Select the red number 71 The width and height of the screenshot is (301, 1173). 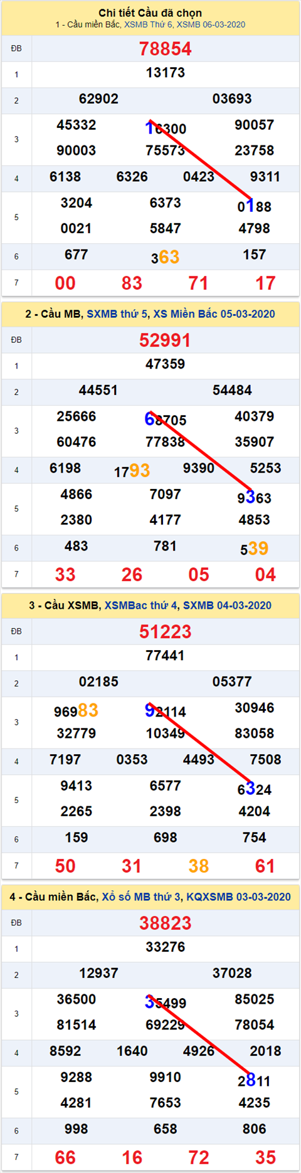coord(199,283)
